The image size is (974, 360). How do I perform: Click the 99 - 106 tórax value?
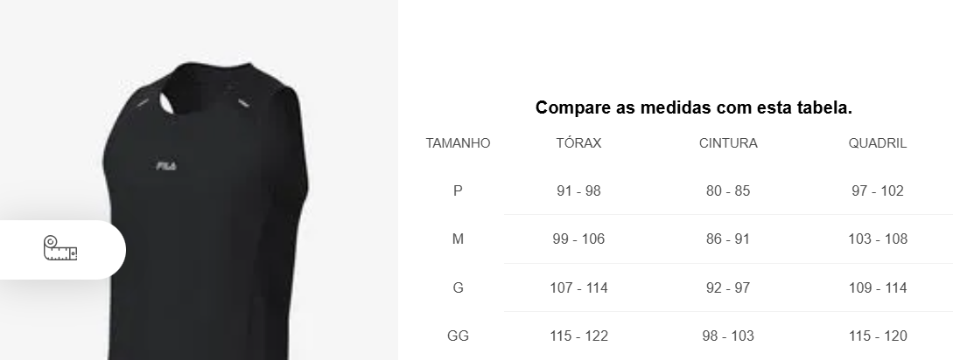(578, 239)
